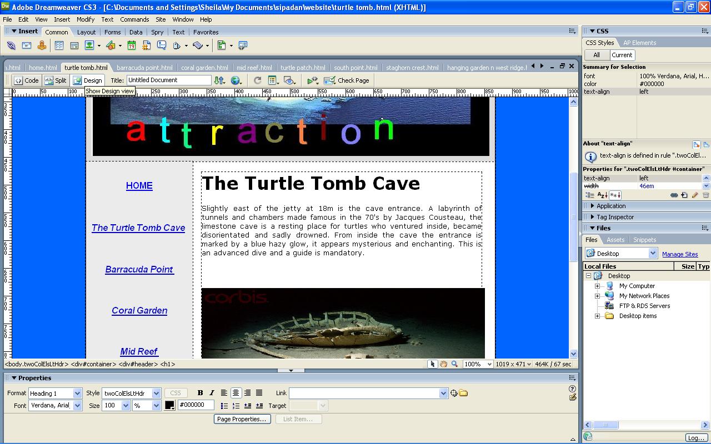
Task: Open the Layout insert tab
Action: 86,32
